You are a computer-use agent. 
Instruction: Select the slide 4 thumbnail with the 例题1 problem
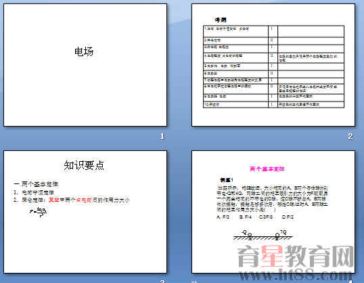coord(273,212)
